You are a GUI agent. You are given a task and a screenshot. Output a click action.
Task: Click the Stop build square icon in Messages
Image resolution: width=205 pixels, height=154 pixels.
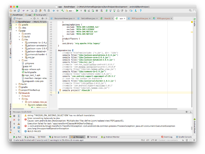coord(14,116)
